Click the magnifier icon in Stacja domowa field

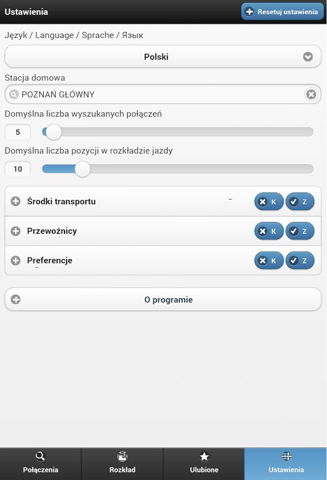tap(13, 94)
